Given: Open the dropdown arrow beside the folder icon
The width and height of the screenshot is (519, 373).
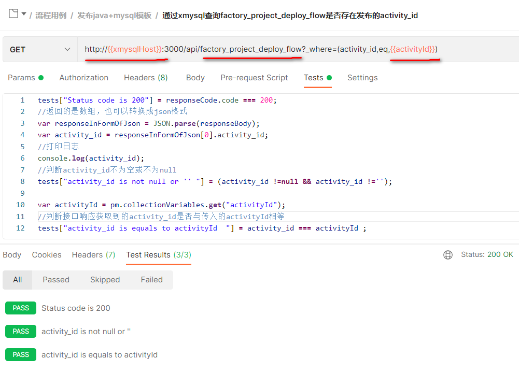Looking at the screenshot, I should 24,14.
